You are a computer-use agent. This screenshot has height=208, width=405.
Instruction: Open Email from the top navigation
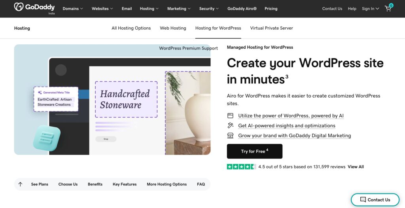(x=127, y=9)
